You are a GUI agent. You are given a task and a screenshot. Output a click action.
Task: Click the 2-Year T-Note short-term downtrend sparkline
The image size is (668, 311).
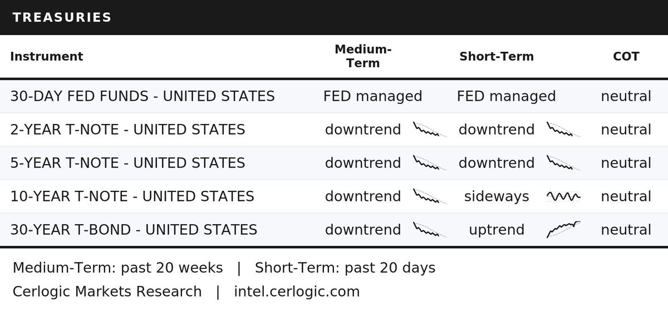563,130
